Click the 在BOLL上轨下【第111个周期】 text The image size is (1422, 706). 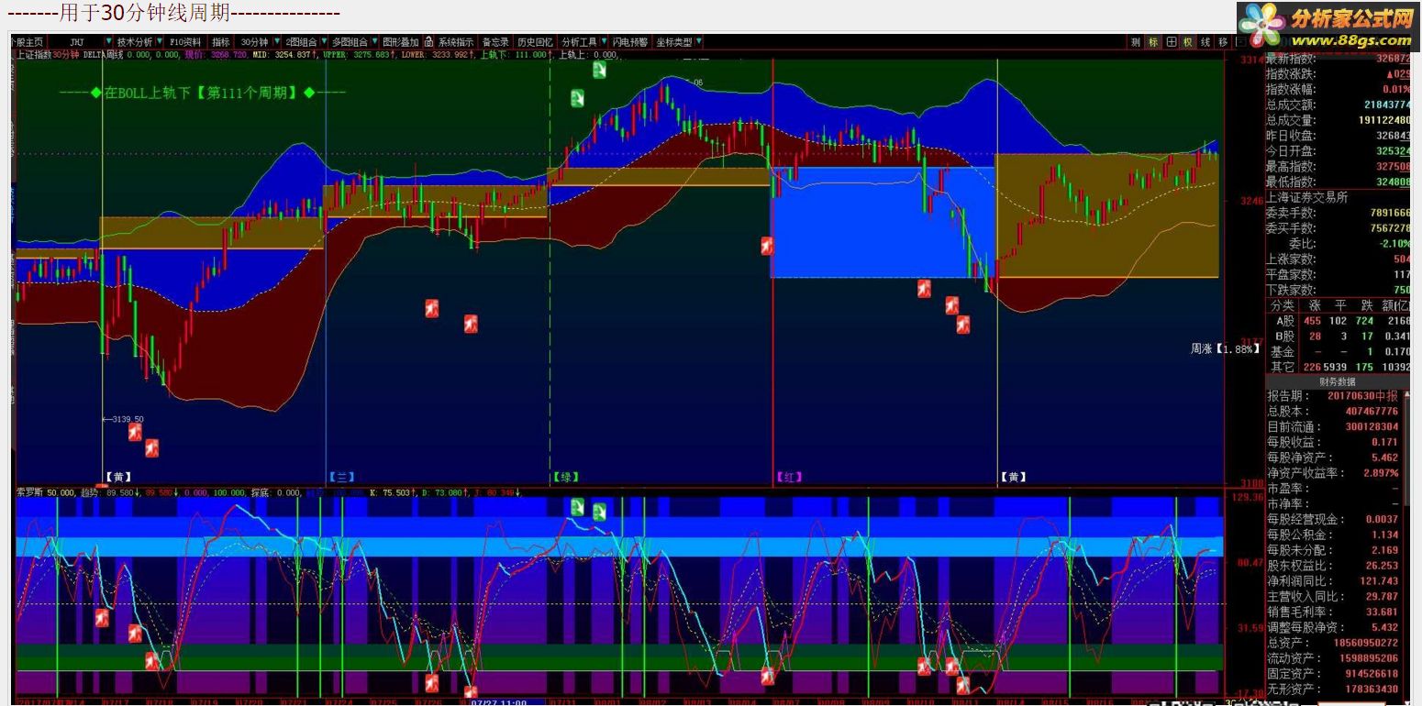tap(201, 93)
